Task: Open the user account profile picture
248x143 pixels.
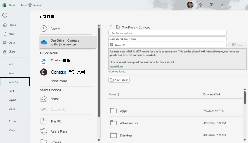Action: [x=190, y=5]
